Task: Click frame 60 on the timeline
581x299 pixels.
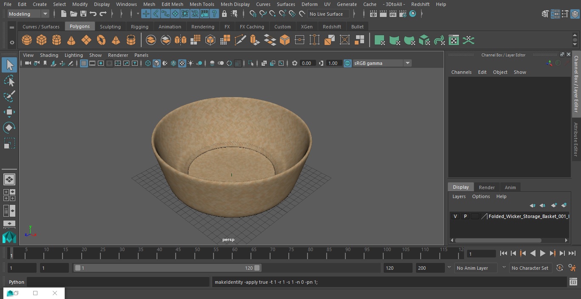Action: coord(235,253)
